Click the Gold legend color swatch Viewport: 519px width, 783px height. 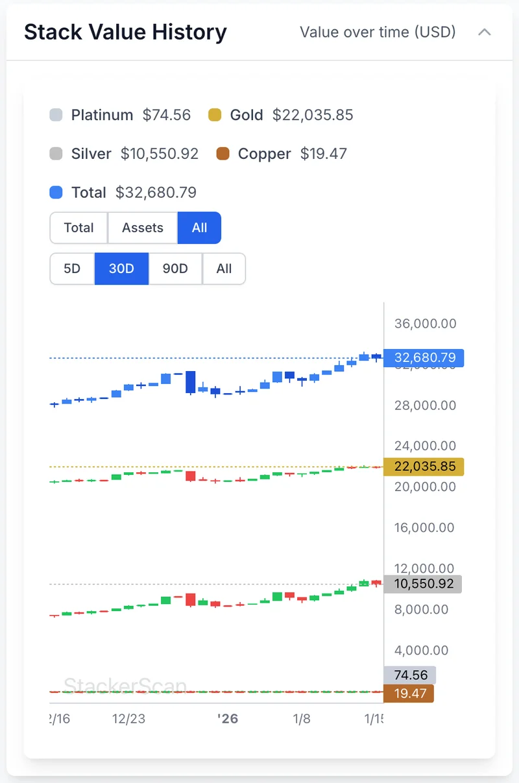coord(215,115)
